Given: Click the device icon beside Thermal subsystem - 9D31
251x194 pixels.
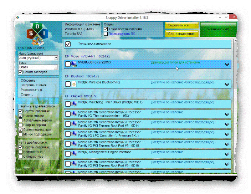Looking at the screenshot, I should tap(74, 114).
